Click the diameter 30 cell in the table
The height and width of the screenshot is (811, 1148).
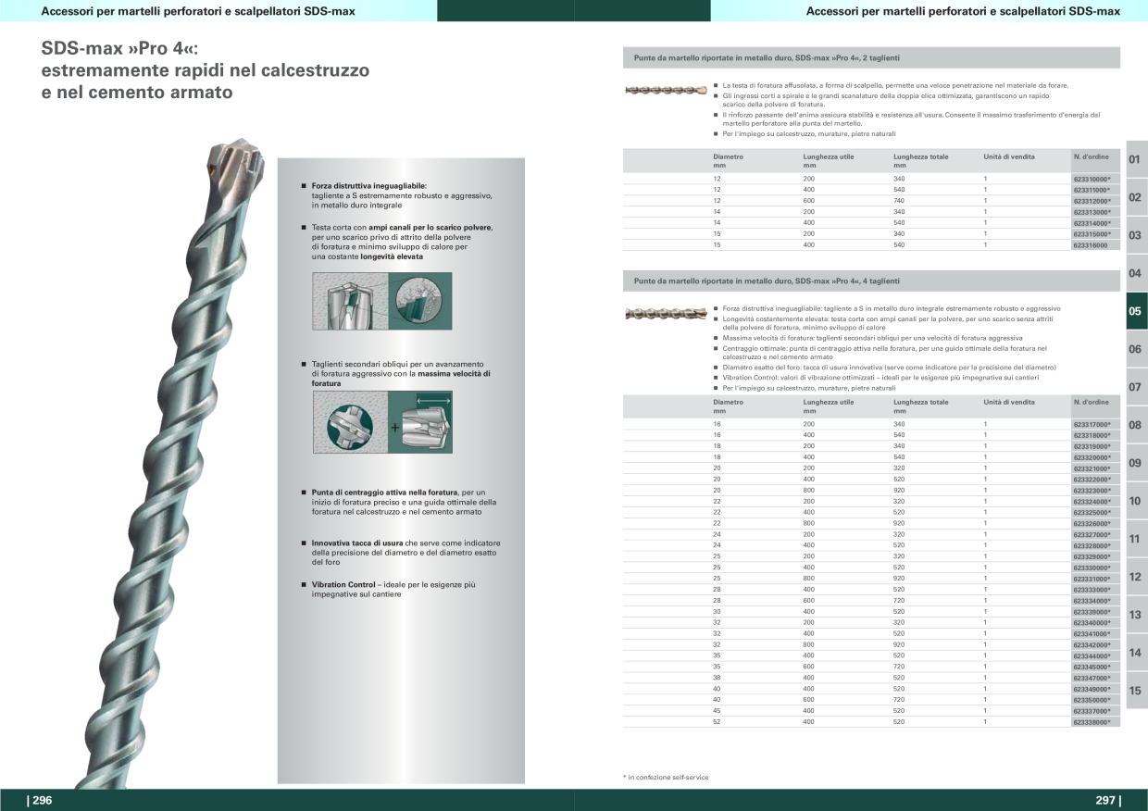point(717,611)
